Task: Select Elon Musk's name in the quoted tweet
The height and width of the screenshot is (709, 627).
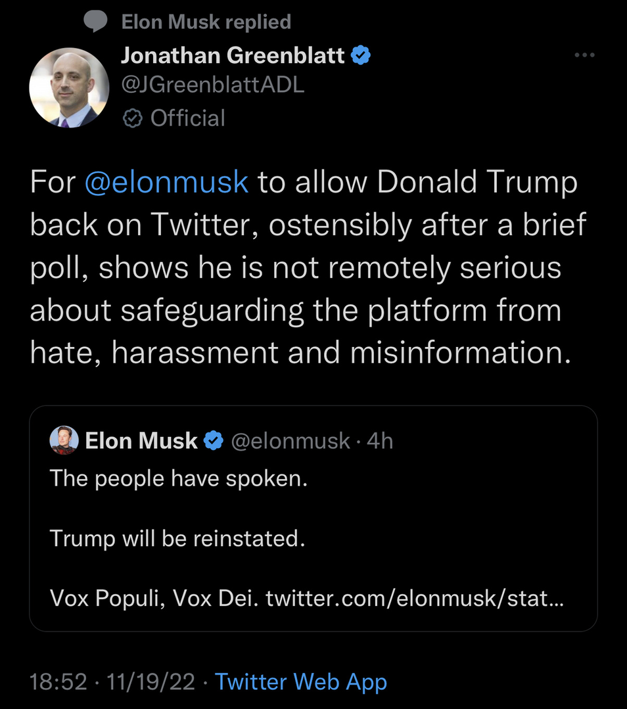Action: pyautogui.click(x=141, y=441)
